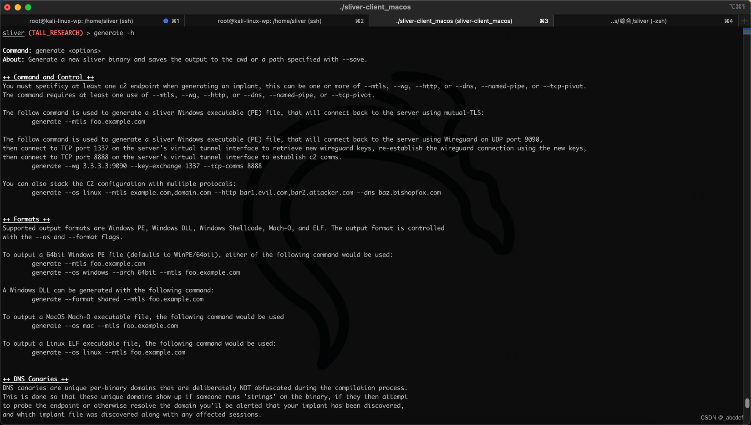Switch to the second kali-linux ssh tab (⌘2)
This screenshot has width=751, height=425.
click(x=277, y=21)
